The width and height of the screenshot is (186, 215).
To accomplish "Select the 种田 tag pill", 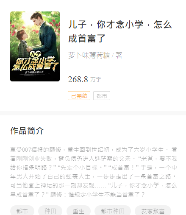I will point(50,211).
